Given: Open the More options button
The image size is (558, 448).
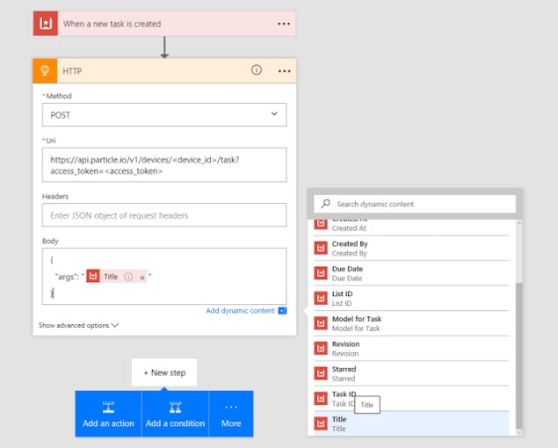Looking at the screenshot, I should pyautogui.click(x=231, y=414).
